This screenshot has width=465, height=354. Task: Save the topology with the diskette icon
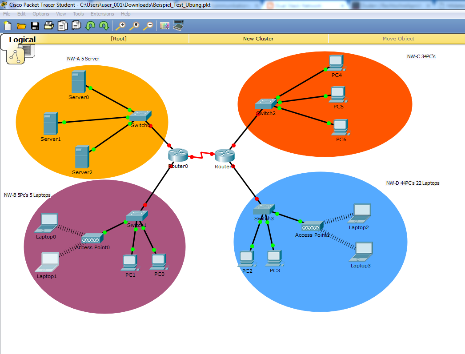click(x=35, y=26)
